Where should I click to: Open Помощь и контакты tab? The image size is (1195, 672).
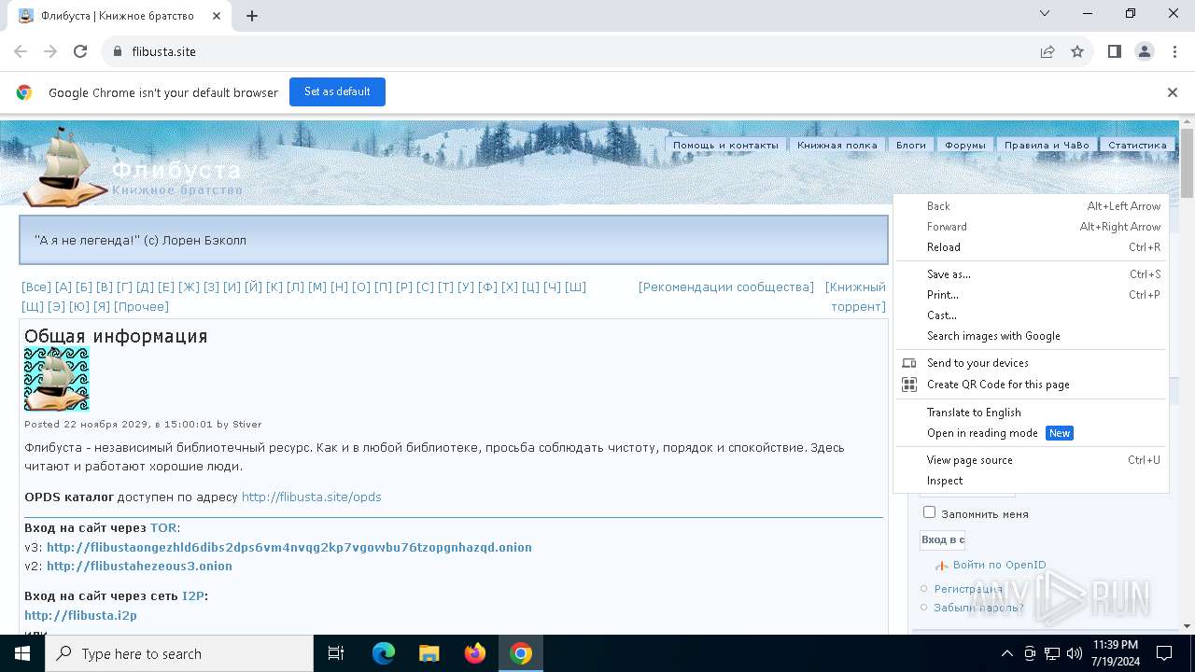[725, 145]
